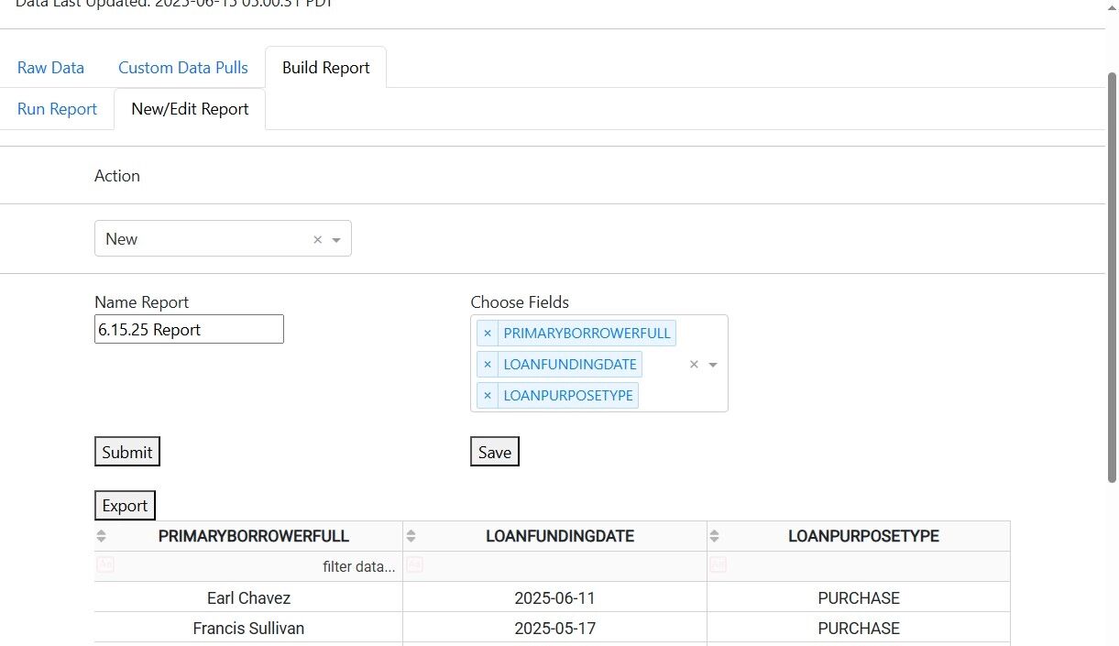Remove LOANFUNDINGDATE field chip
1119x646 pixels.
pos(488,365)
